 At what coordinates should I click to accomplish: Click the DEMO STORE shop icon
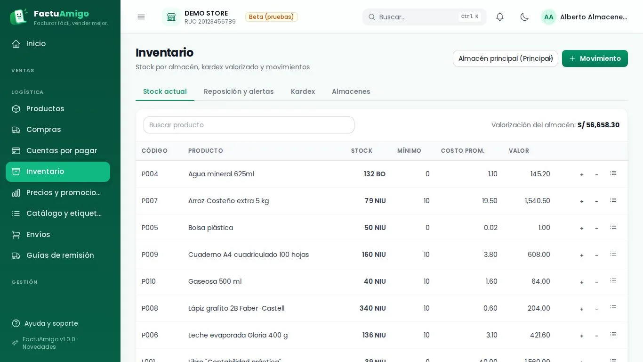(171, 17)
